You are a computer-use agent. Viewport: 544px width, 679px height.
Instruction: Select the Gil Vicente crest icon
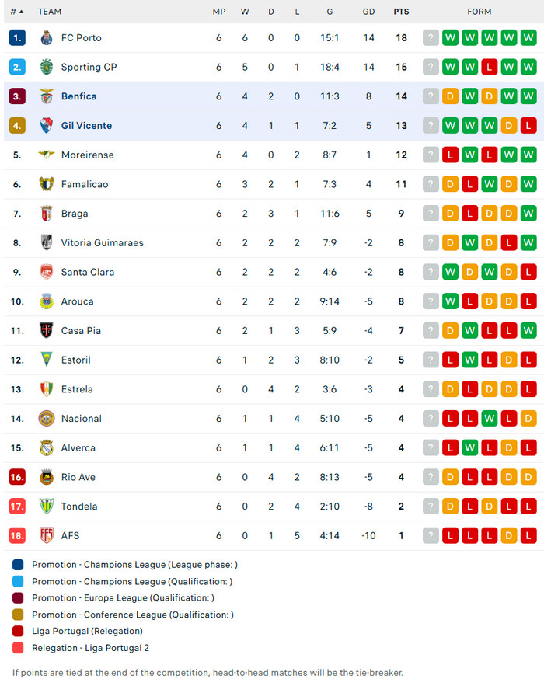coord(47,126)
